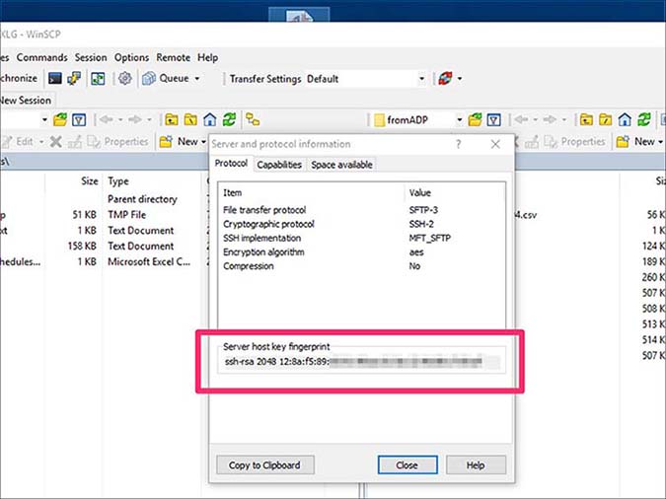Refresh the right panel directory

pos(644,120)
